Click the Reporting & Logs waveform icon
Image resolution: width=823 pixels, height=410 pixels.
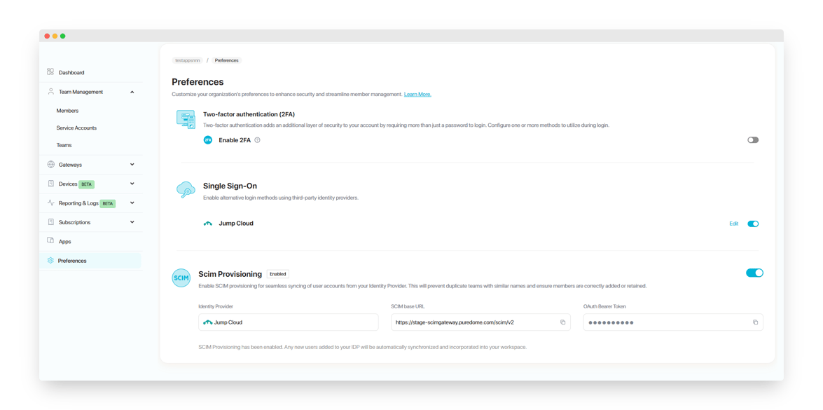[50, 203]
